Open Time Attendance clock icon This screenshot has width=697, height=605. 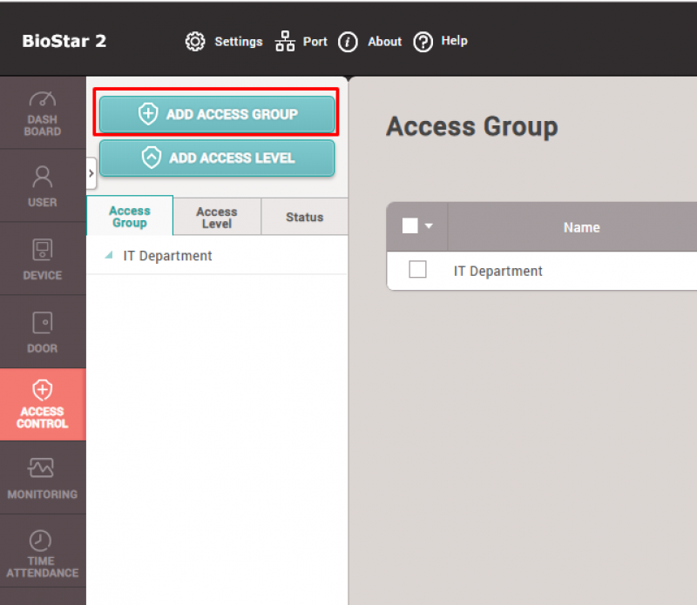[41, 541]
